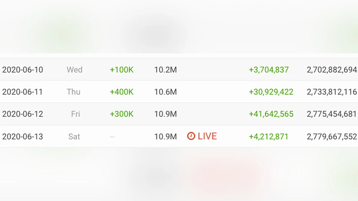Click total views 2,733,812,116
This screenshot has height=201, width=358.
click(x=332, y=92)
